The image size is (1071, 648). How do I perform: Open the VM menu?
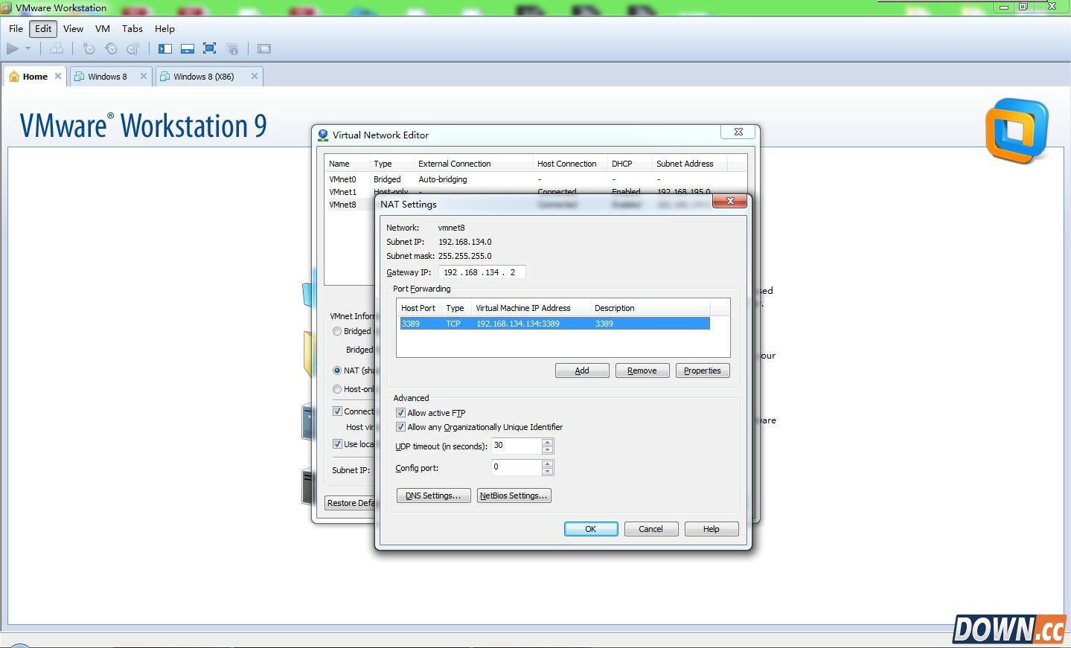pyautogui.click(x=102, y=29)
